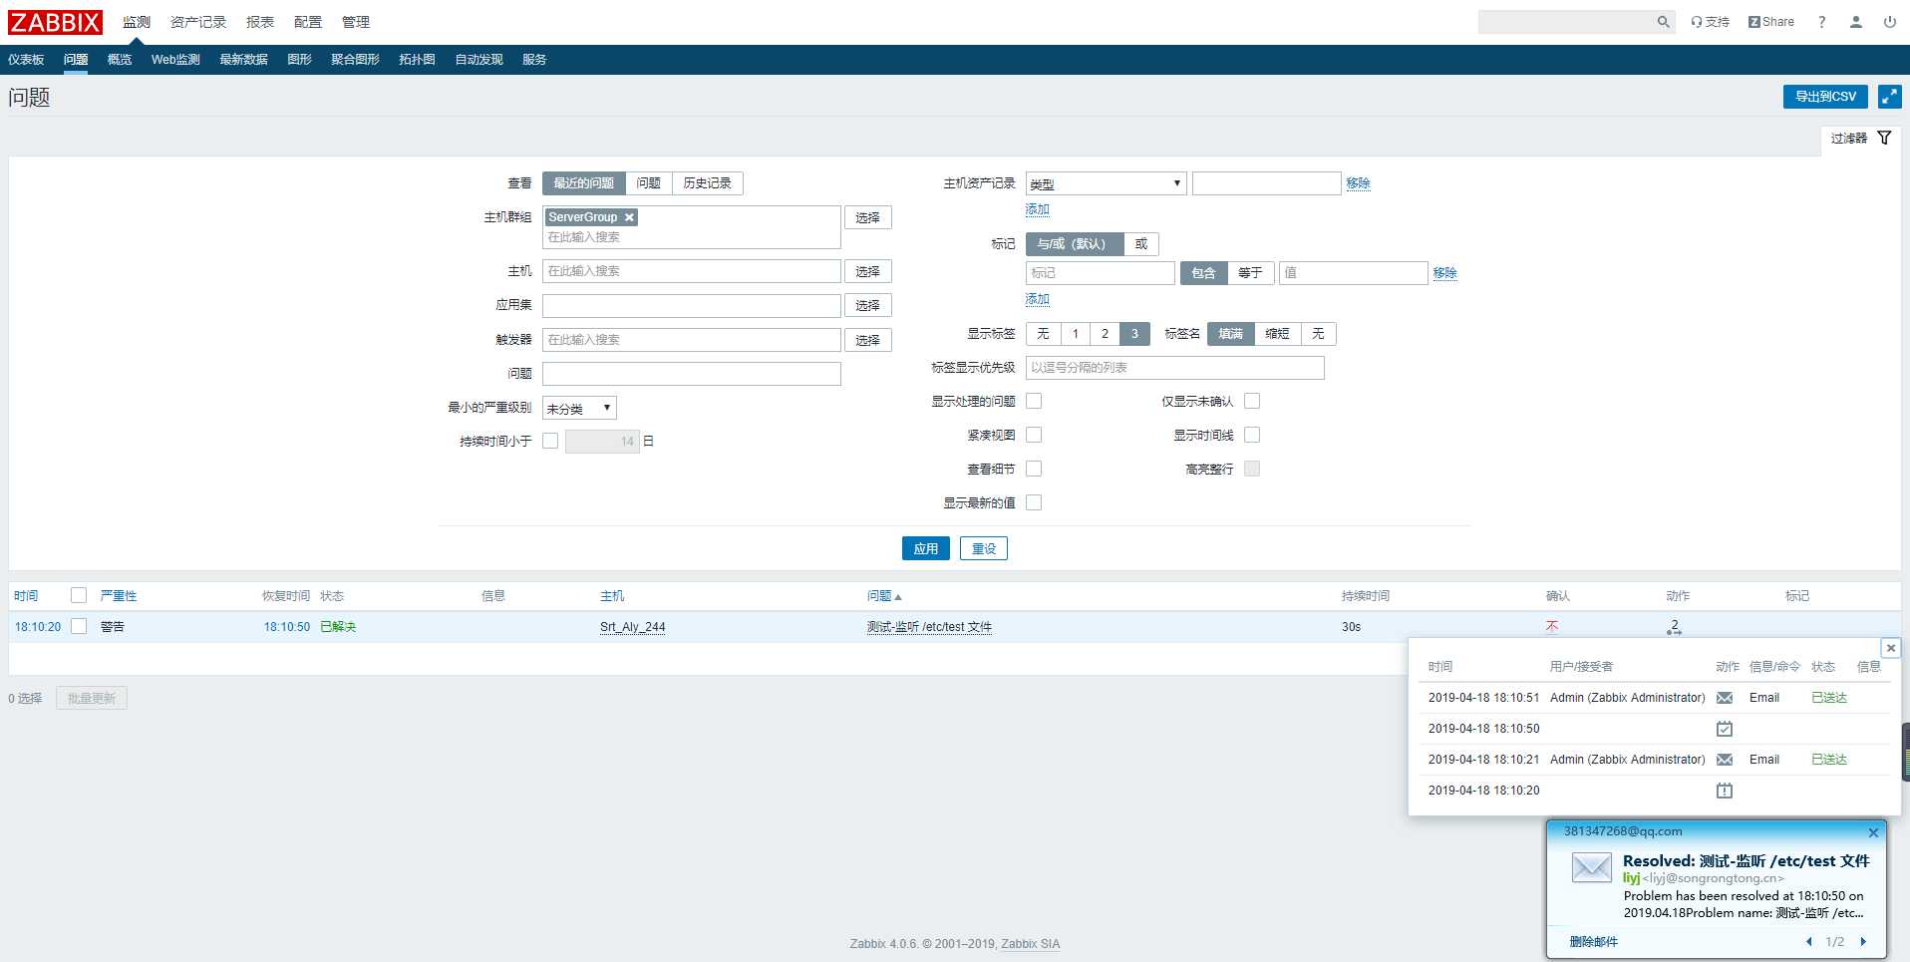Open the Zabbix SIA footer link

coord(1031,944)
